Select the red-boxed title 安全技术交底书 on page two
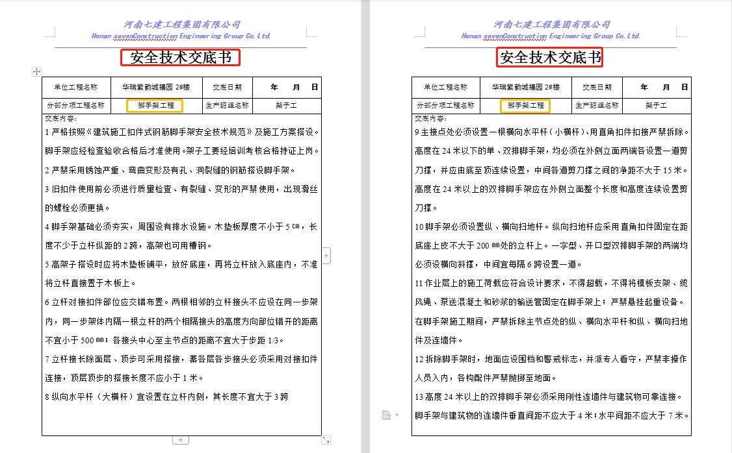The width and height of the screenshot is (732, 453). pos(549,58)
